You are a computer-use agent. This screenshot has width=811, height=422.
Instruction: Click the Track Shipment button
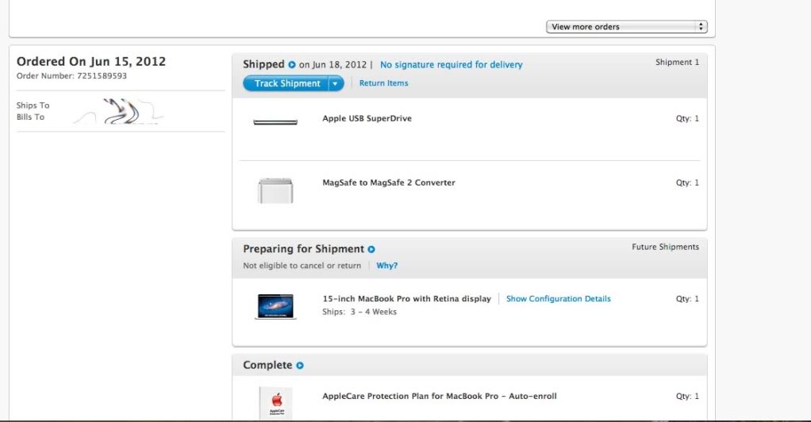coord(286,83)
